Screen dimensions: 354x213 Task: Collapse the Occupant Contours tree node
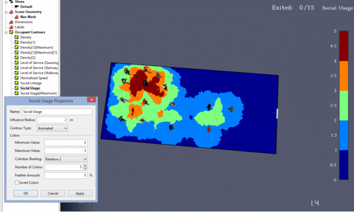pos(6,32)
